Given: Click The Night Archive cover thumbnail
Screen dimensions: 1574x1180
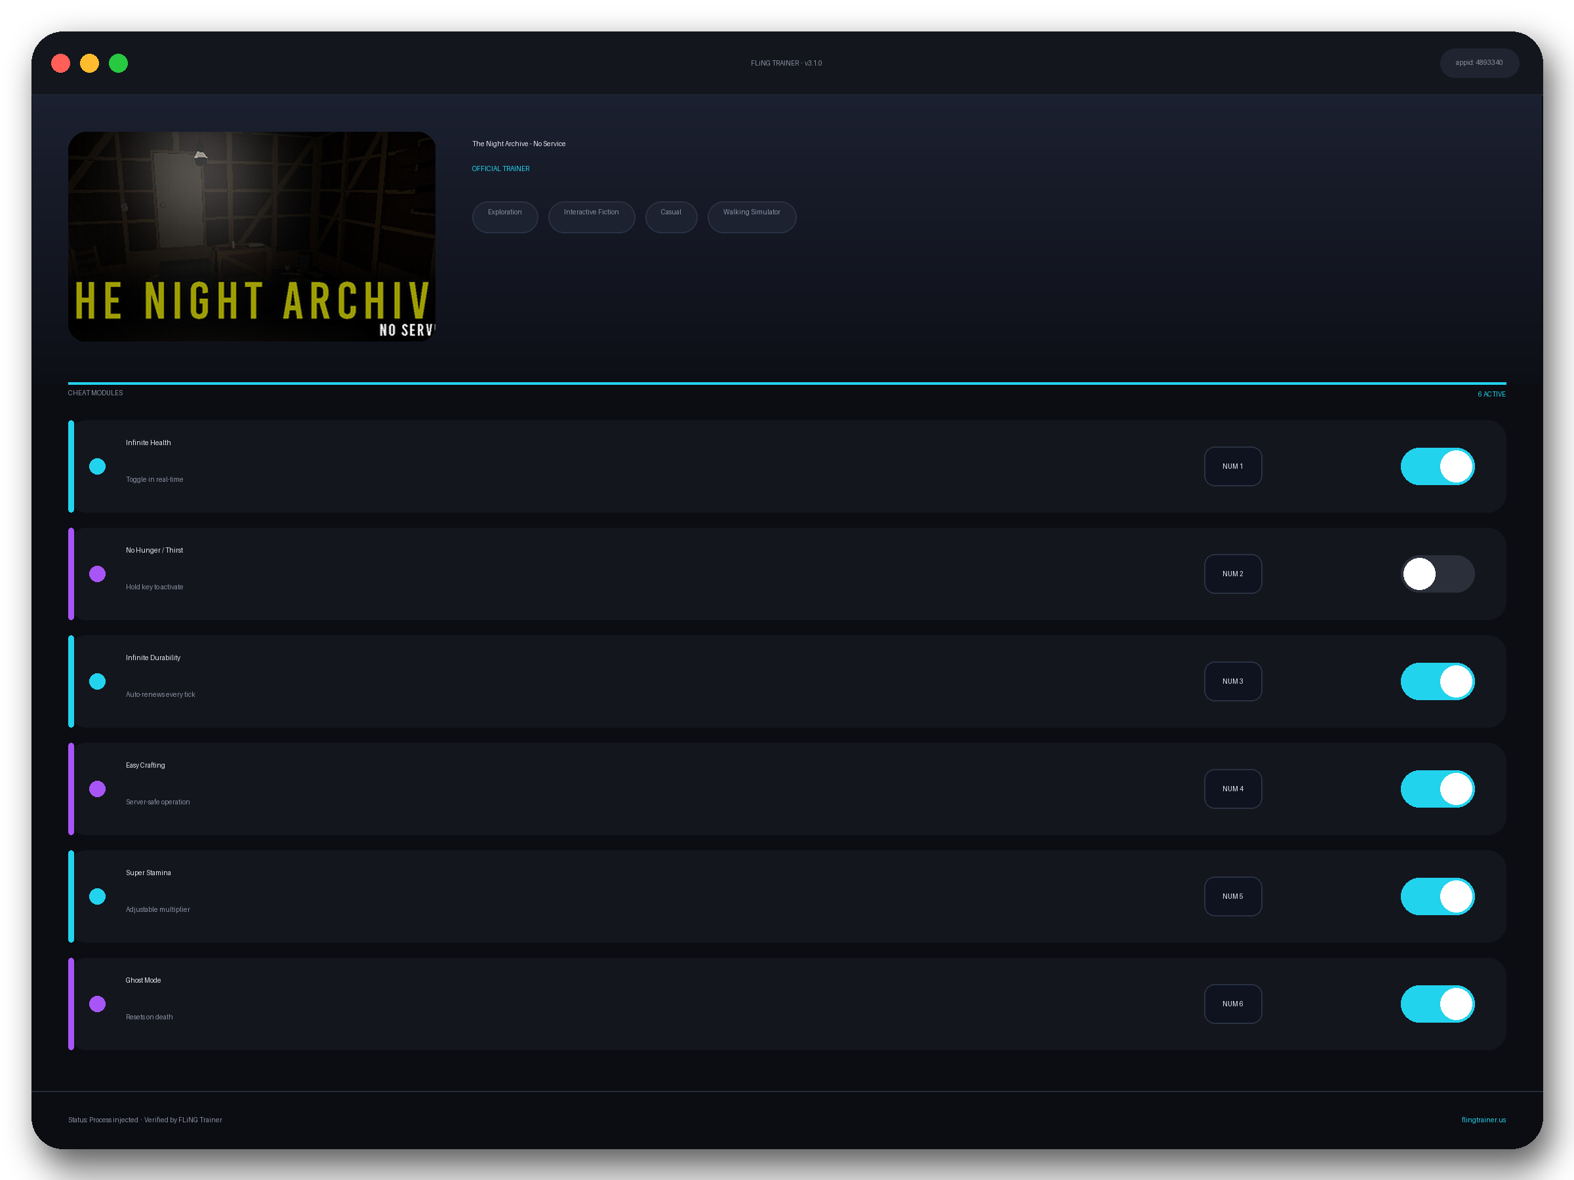Looking at the screenshot, I should (x=252, y=236).
